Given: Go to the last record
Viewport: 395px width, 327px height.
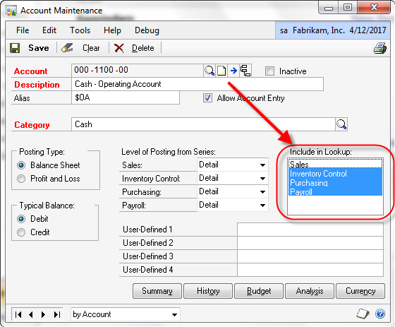Looking at the screenshot, I should 57,314.
